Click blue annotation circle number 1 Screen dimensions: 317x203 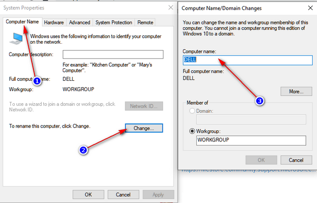pyautogui.click(x=37, y=81)
